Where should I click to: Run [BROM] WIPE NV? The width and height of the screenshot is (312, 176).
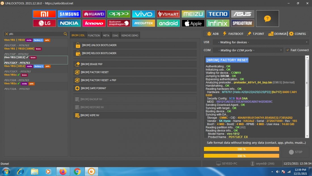point(135,115)
